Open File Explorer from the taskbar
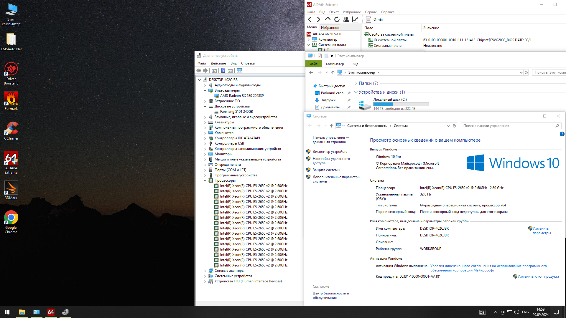566x318 pixels. (22, 312)
